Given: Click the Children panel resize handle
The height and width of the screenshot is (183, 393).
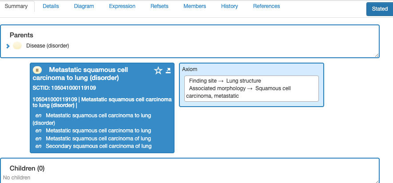Looking at the screenshot, I should 377,180.
